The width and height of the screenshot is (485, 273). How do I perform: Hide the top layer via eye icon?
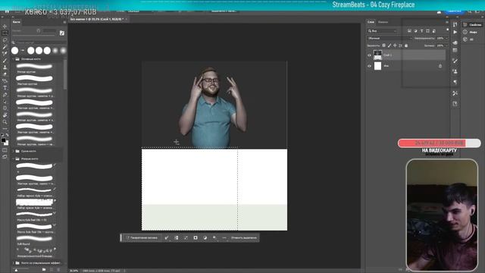tap(369, 55)
